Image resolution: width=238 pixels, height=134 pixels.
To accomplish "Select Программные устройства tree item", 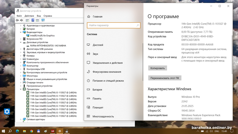I will click(x=40, y=86).
